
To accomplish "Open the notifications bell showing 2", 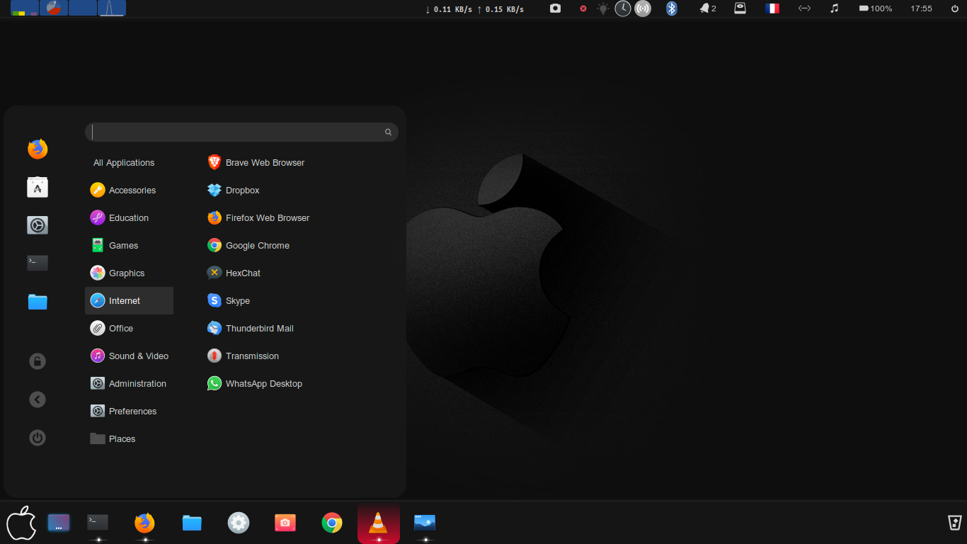I will (x=708, y=8).
